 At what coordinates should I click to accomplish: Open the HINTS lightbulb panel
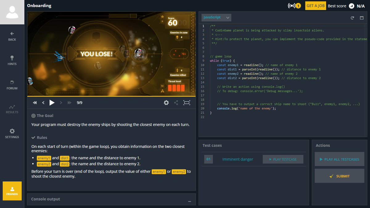pyautogui.click(x=12, y=60)
